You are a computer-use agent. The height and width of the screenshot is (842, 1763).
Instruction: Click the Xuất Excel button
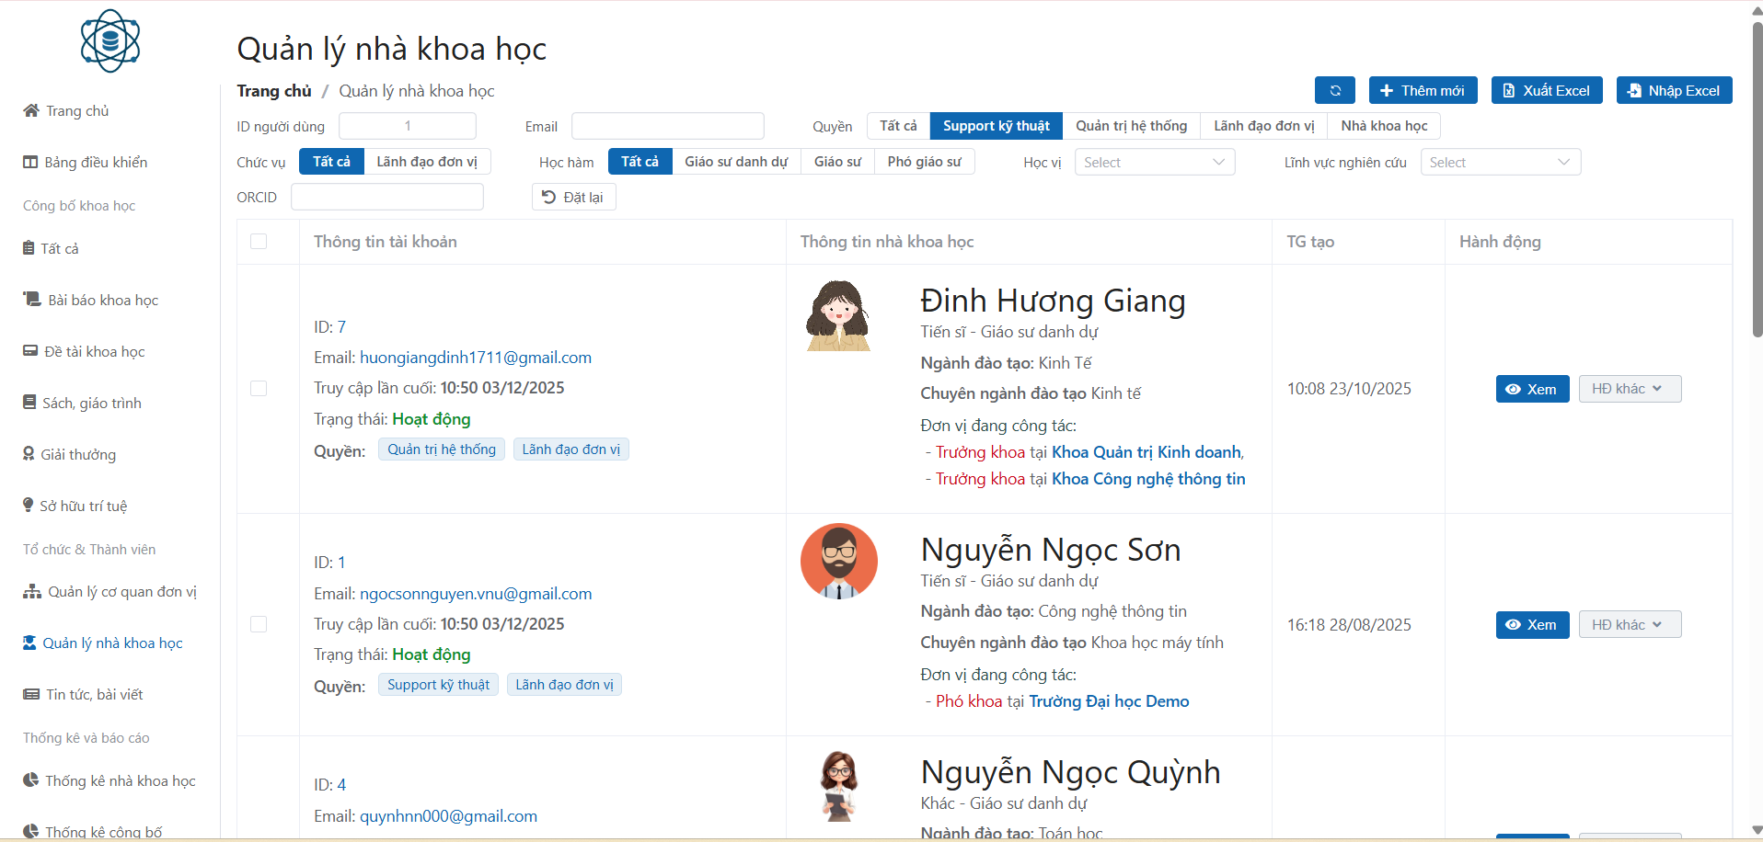(x=1546, y=90)
